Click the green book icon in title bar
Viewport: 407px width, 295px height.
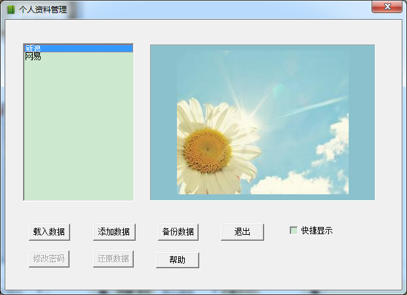(10, 10)
